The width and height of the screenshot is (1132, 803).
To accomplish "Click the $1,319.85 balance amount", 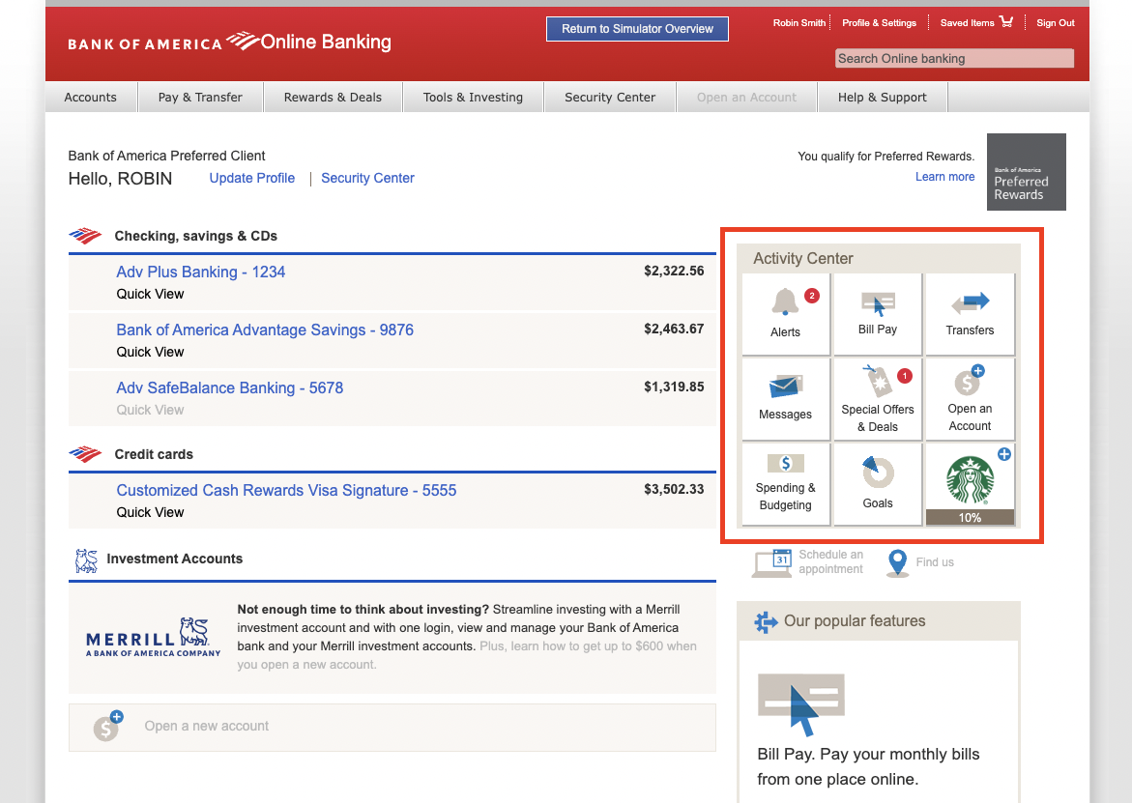I will pos(675,387).
